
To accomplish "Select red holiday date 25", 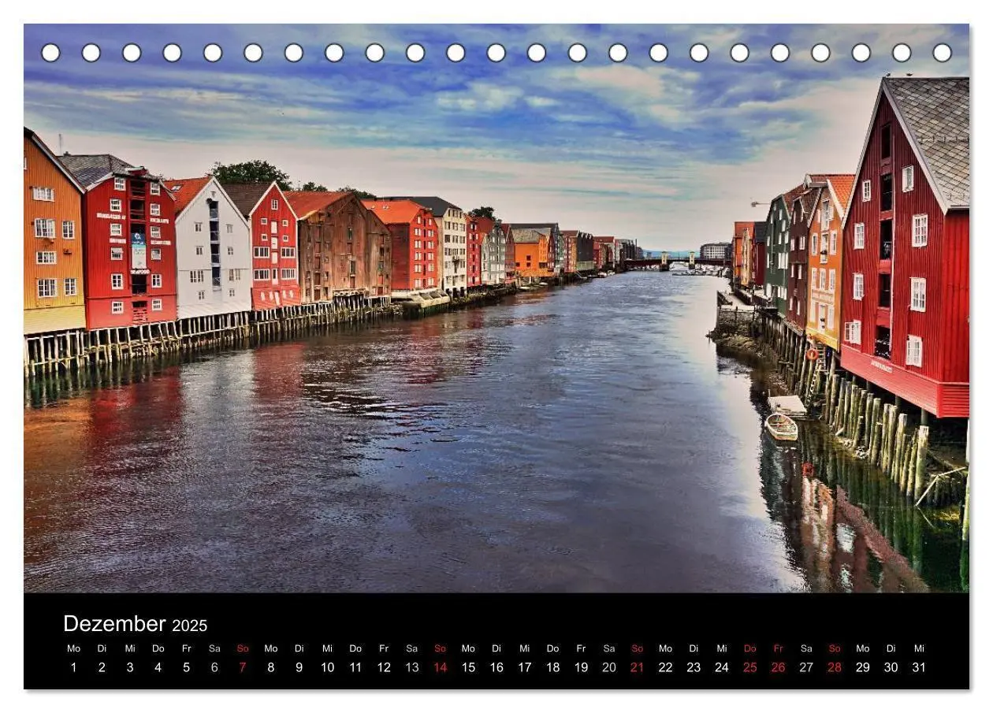I will tap(750, 667).
